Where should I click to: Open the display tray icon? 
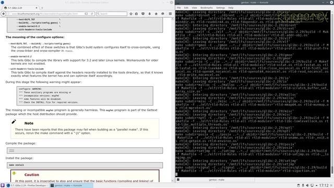[x=312, y=185]
